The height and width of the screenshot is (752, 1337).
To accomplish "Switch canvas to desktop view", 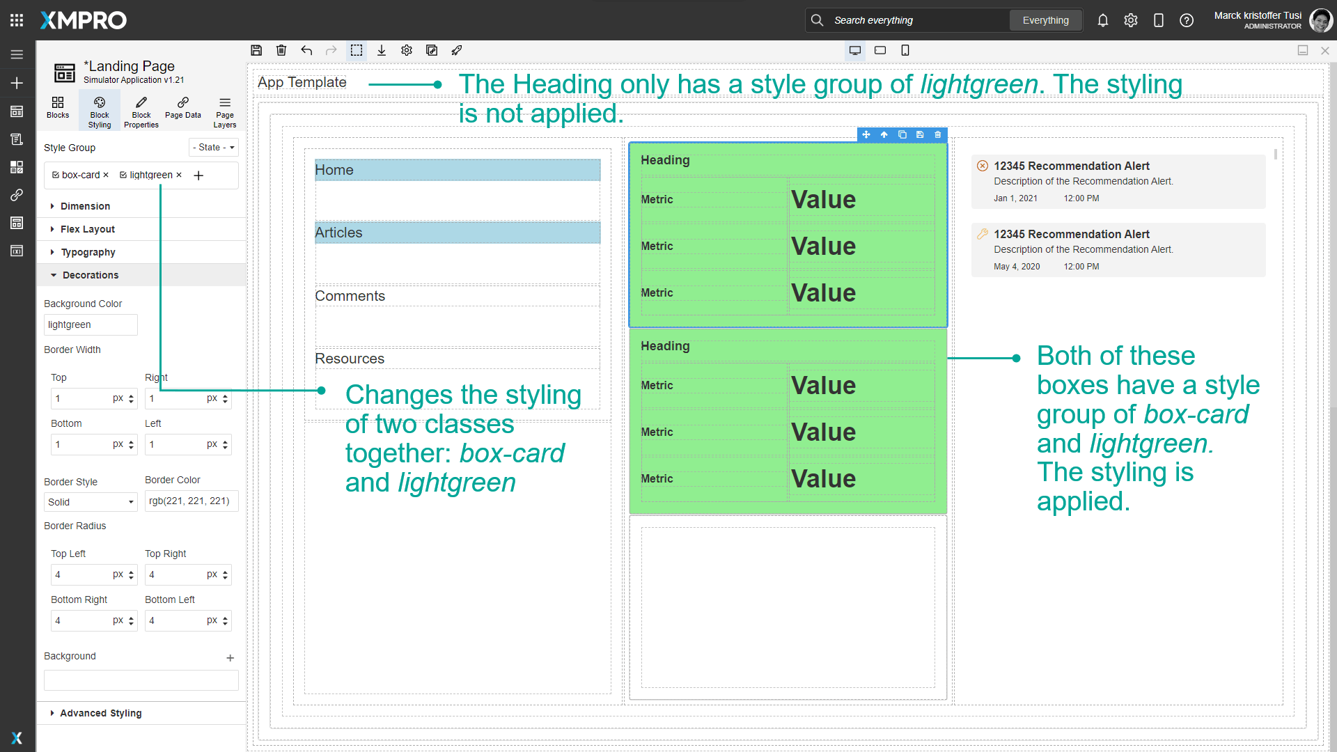I will click(x=855, y=50).
